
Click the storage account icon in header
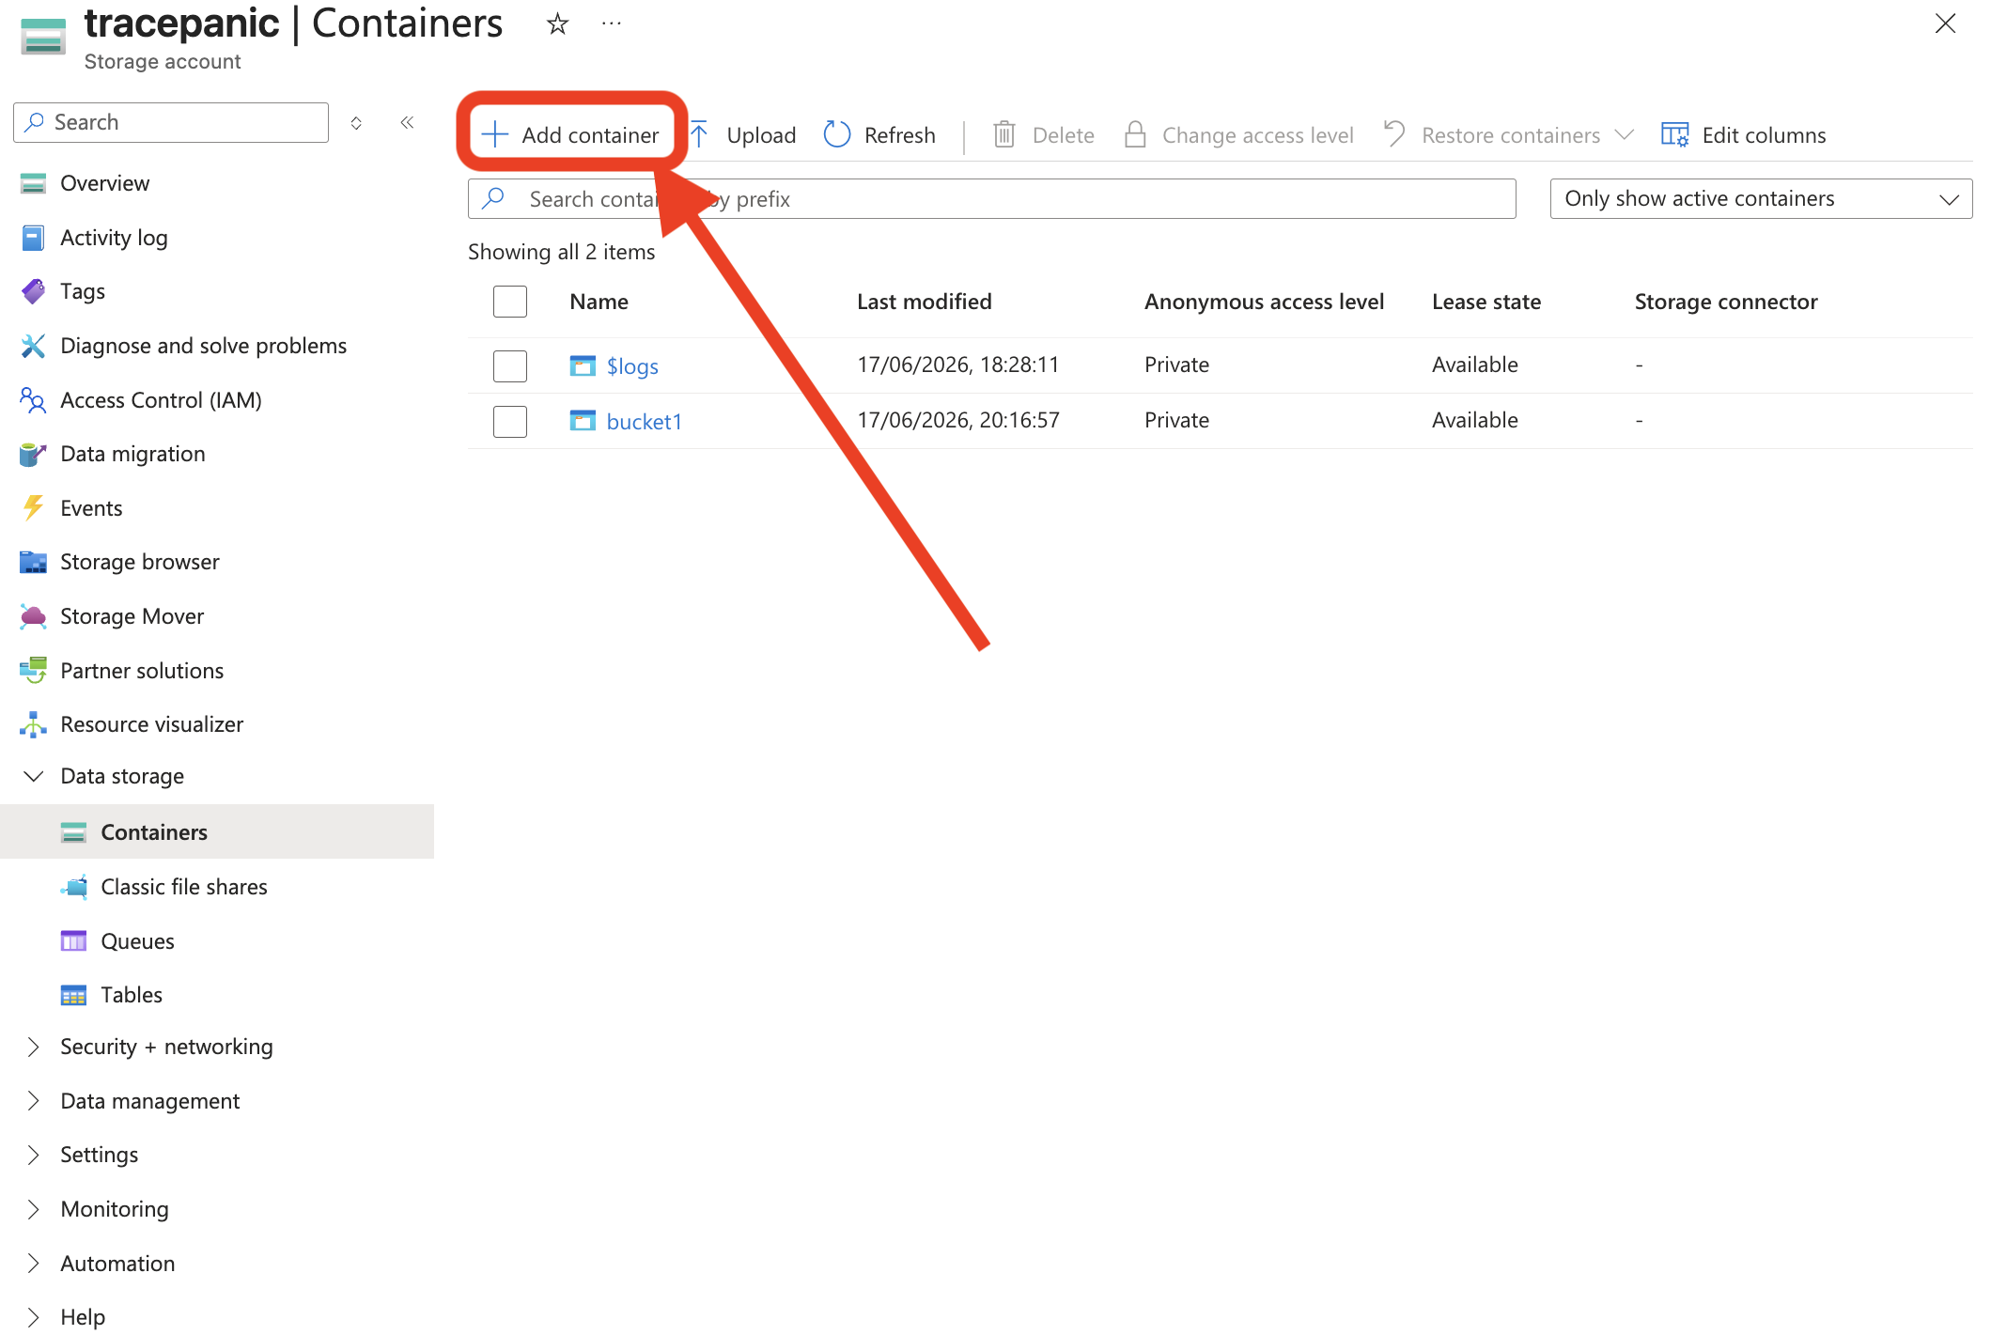tap(43, 38)
